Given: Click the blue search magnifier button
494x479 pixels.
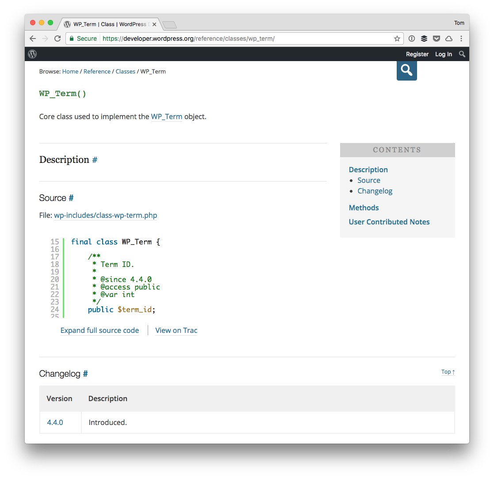Looking at the screenshot, I should tap(406, 70).
